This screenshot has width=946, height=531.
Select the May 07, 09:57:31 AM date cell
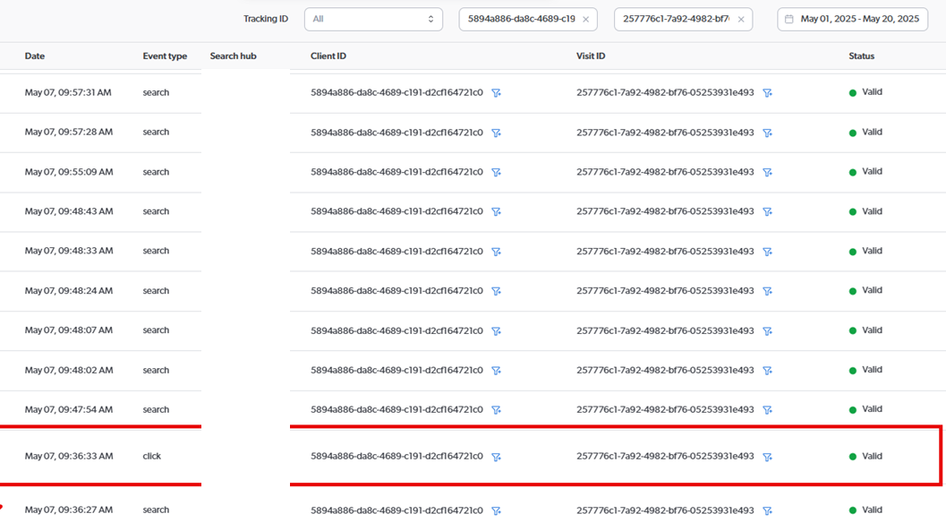click(68, 92)
